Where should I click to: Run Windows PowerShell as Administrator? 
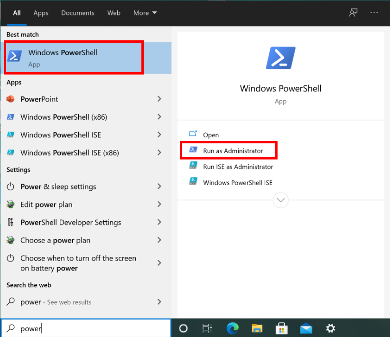[x=232, y=151]
